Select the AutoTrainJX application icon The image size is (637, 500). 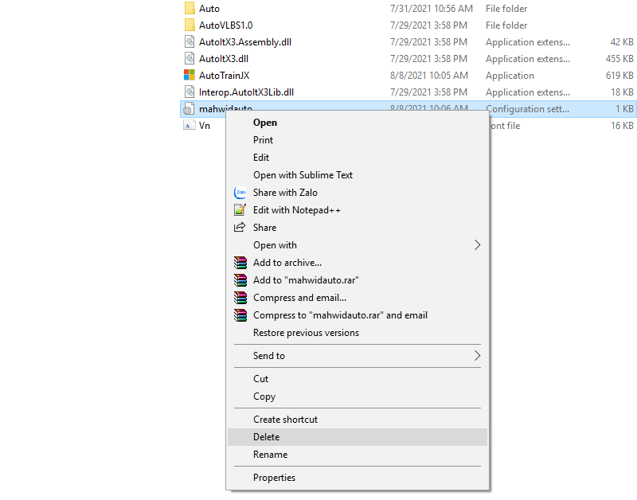[x=190, y=76]
